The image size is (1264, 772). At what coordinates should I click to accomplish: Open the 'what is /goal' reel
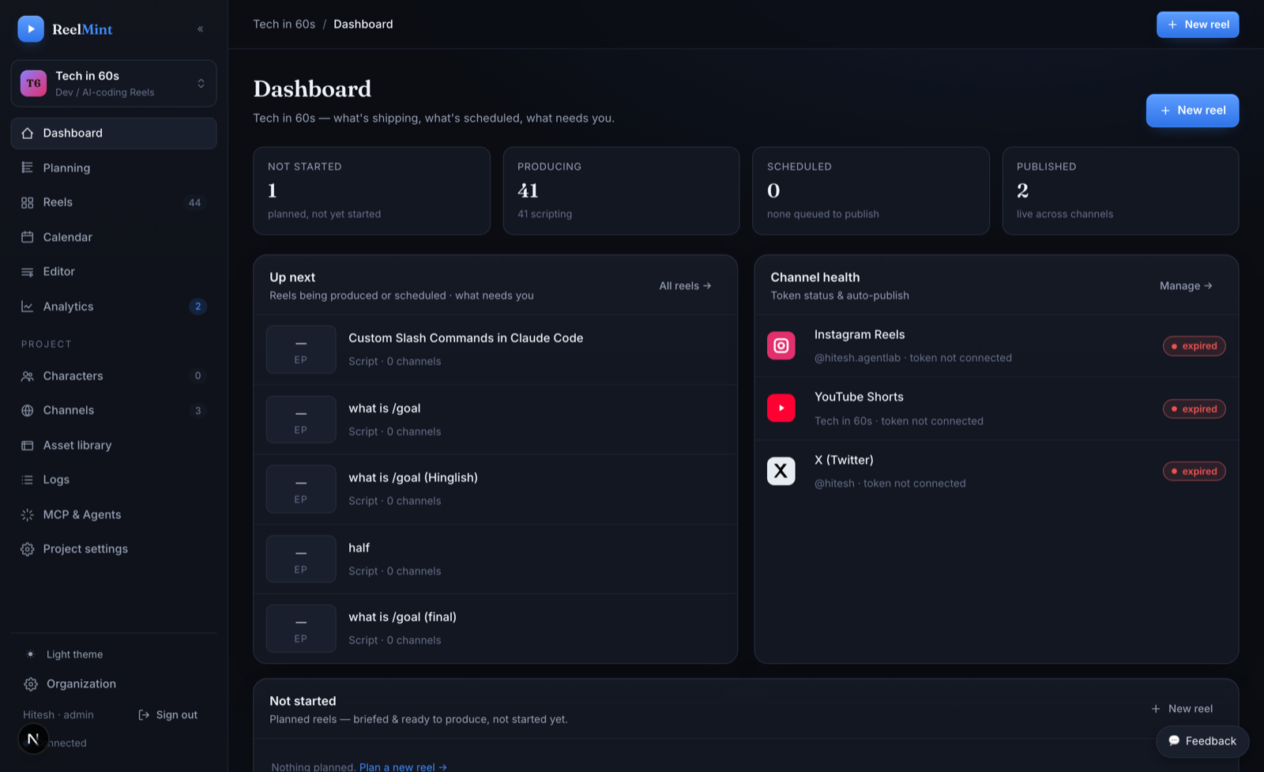click(495, 420)
